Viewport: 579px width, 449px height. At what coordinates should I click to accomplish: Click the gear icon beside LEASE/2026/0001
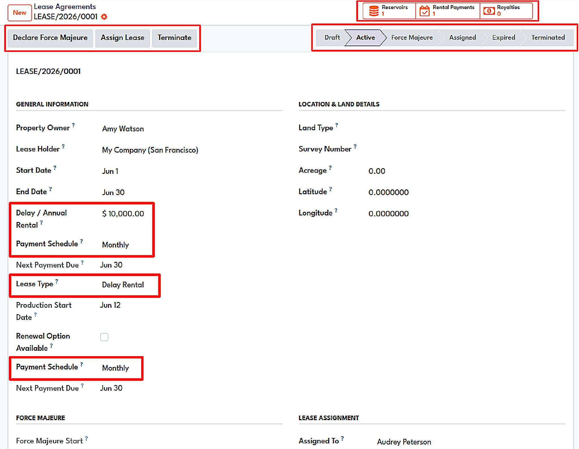pyautogui.click(x=104, y=17)
